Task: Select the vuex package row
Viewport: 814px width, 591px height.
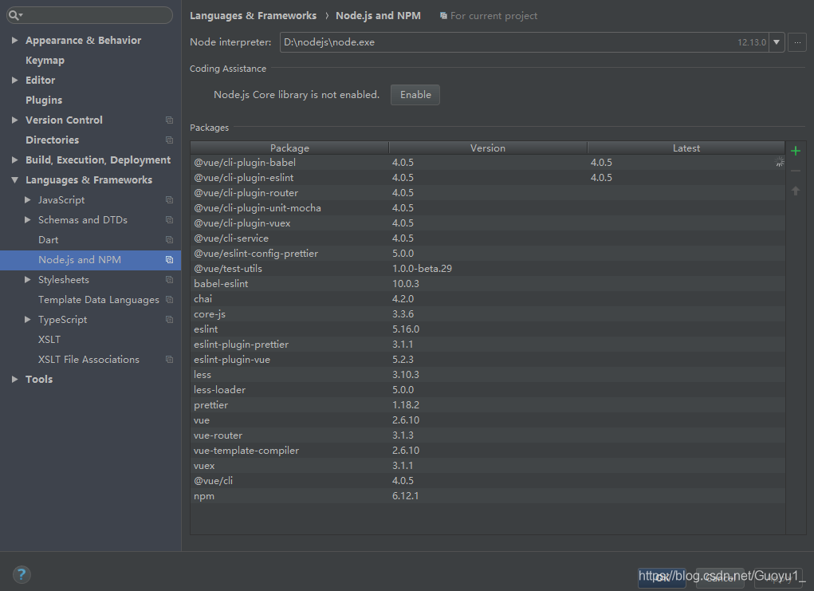Action: click(x=487, y=465)
